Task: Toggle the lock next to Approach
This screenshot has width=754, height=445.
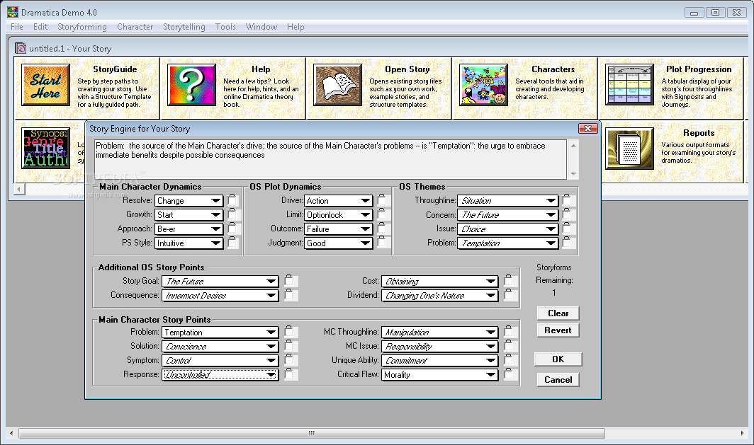Action: coord(232,228)
